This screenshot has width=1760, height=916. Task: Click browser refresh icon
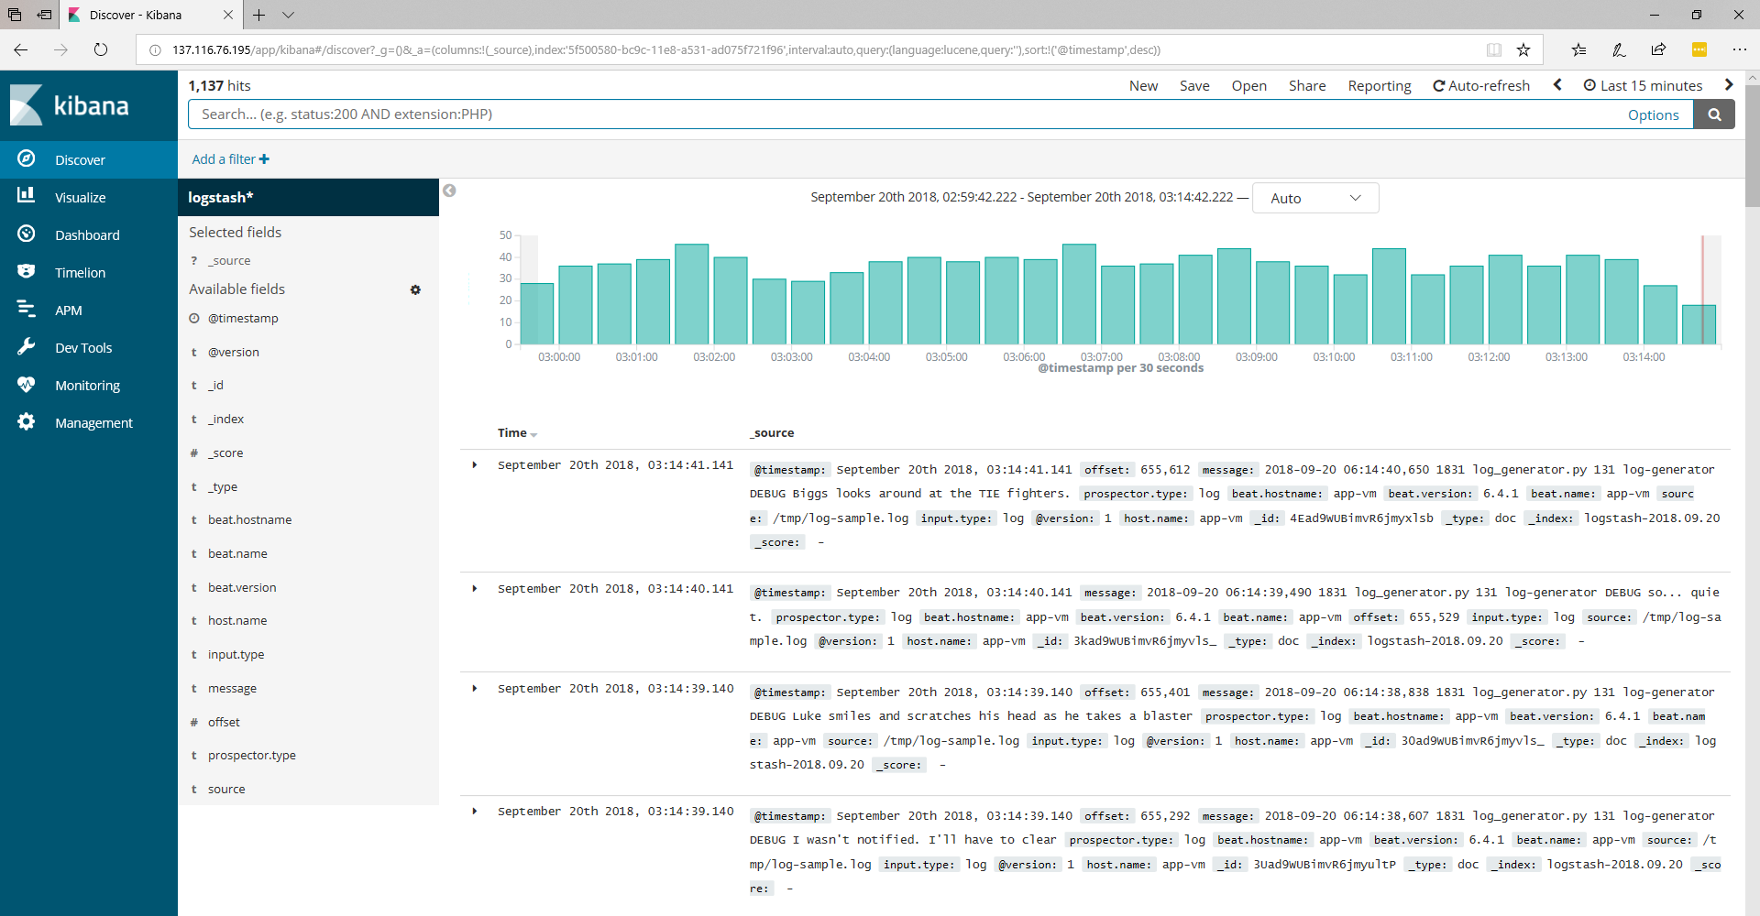point(101,49)
